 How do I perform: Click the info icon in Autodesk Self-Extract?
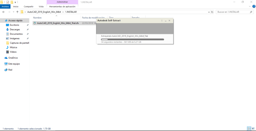162,21
